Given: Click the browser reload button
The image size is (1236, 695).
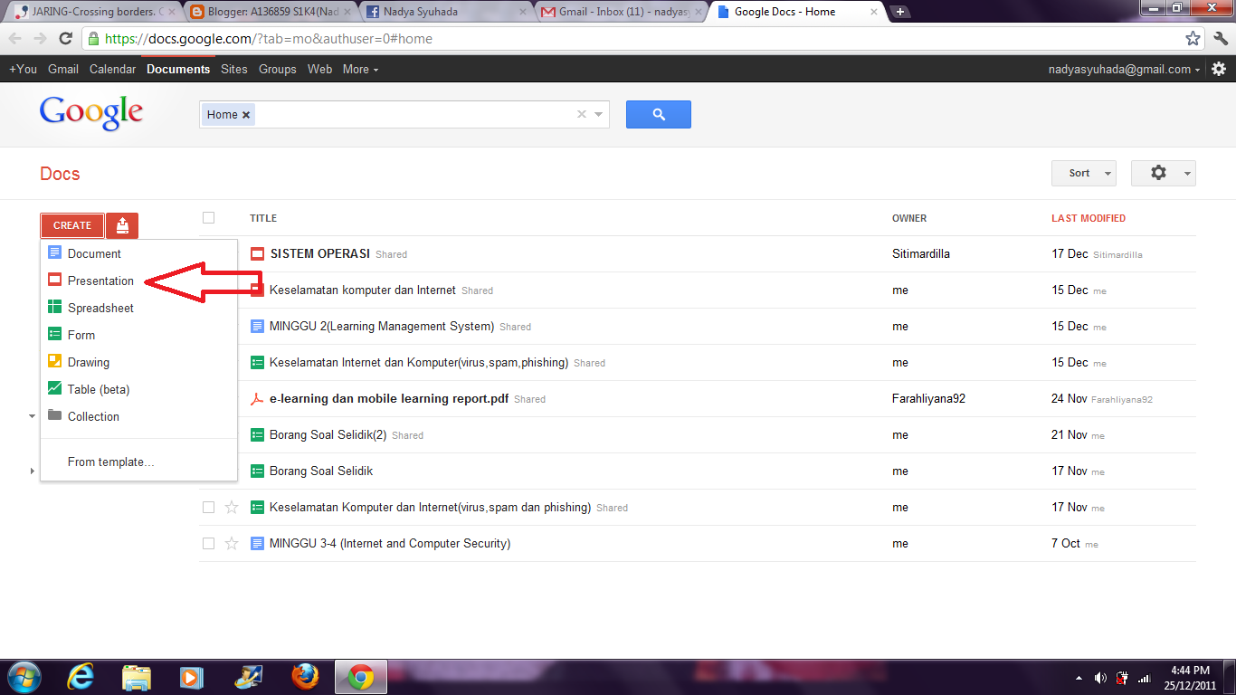Looking at the screenshot, I should [65, 39].
